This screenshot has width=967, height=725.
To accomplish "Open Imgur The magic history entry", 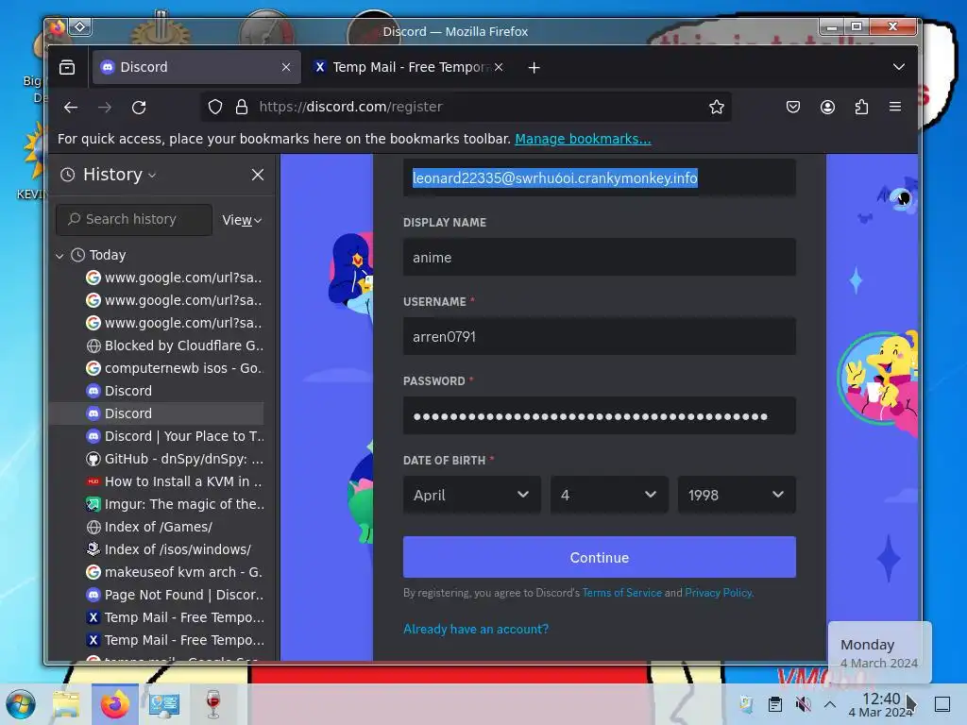I will point(175,504).
